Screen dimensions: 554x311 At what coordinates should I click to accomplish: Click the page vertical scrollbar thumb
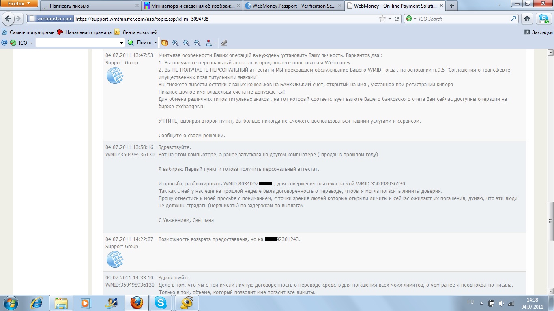coord(550,222)
